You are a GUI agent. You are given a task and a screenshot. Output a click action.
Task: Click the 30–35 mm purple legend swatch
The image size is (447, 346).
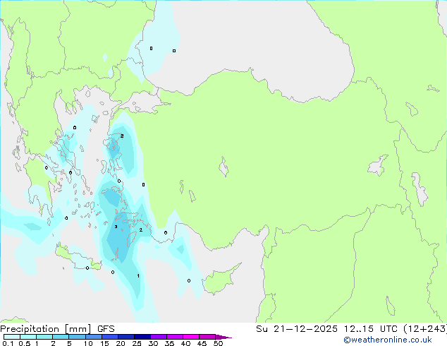[x=159, y=337]
